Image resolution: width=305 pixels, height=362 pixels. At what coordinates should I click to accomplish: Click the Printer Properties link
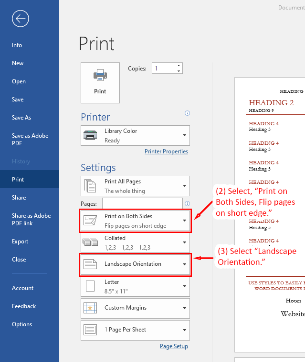[166, 151]
